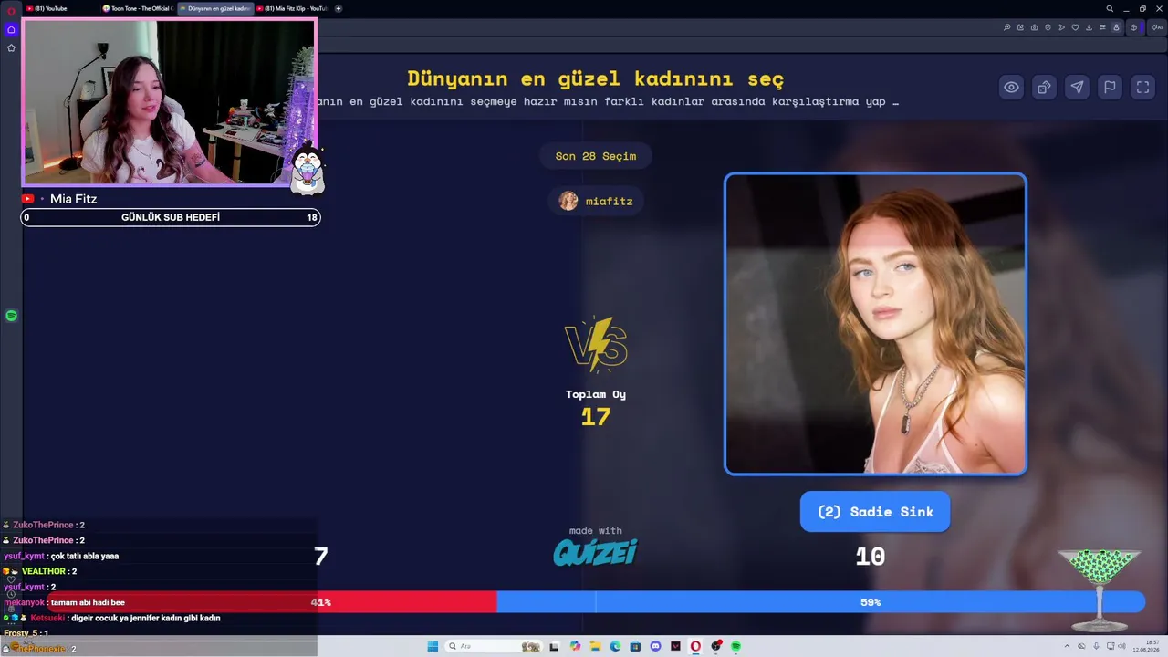This screenshot has width=1168, height=657.
Task: Click the eye view icon in quiz header
Action: 1012,88
